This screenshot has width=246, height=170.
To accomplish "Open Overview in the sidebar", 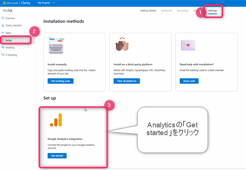I will [x=10, y=18].
